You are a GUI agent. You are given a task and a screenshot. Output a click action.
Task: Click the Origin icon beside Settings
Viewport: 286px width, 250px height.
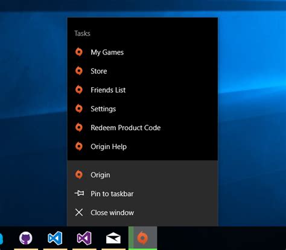tap(79, 109)
